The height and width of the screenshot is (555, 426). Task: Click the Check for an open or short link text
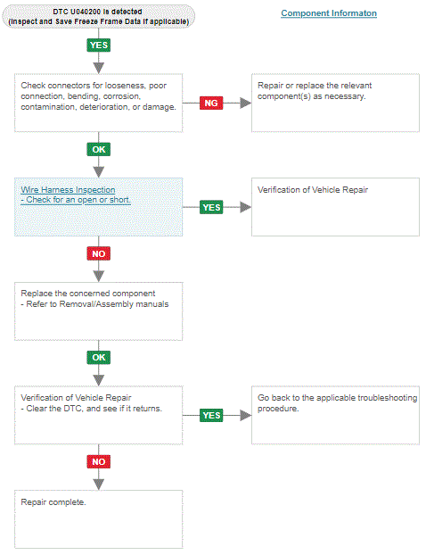[76, 200]
